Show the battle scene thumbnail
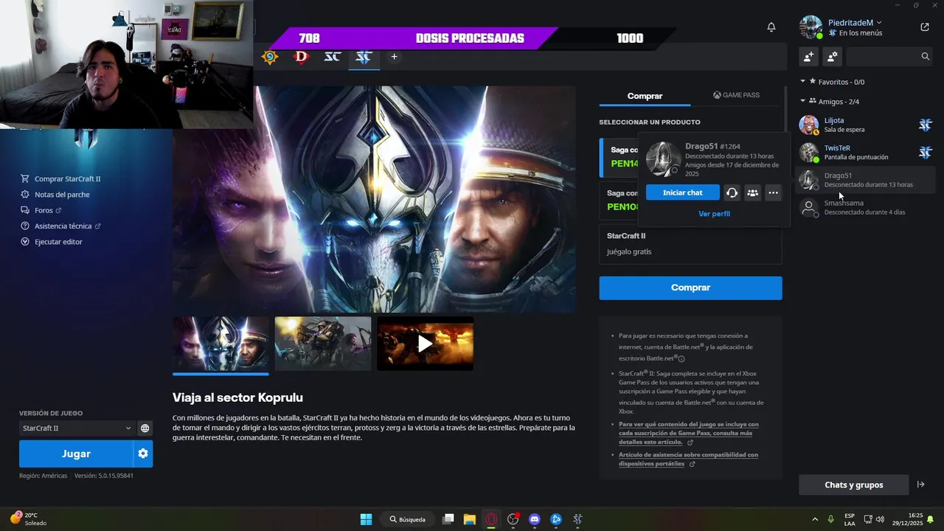Screen dimensions: 944x531 click(x=323, y=344)
